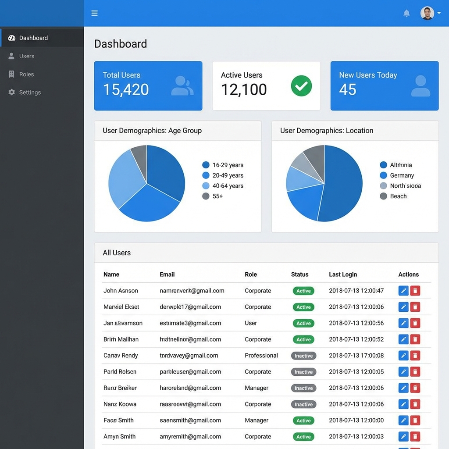
Task: Toggle the Active status for Faqn Smith
Action: (x=303, y=420)
